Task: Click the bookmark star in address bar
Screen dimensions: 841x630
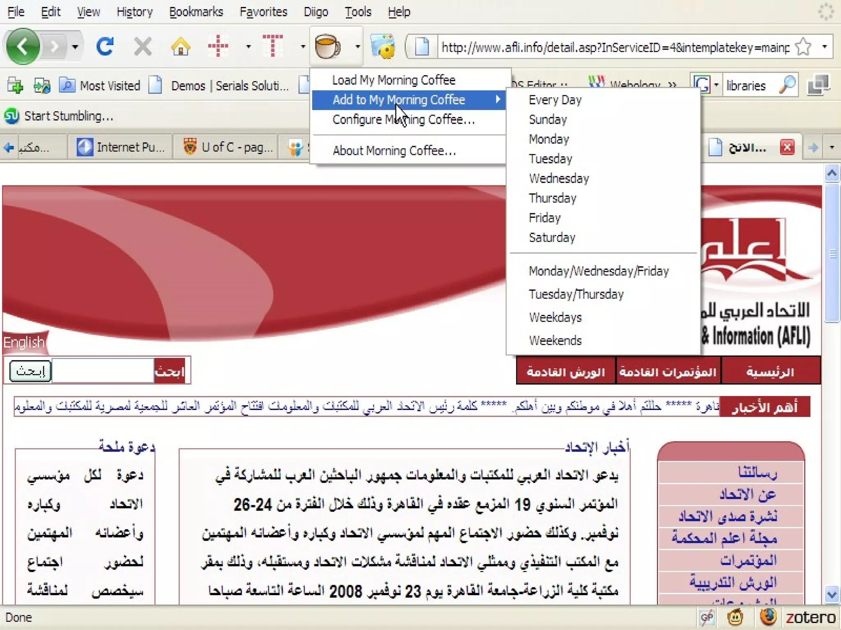Action: 803,47
